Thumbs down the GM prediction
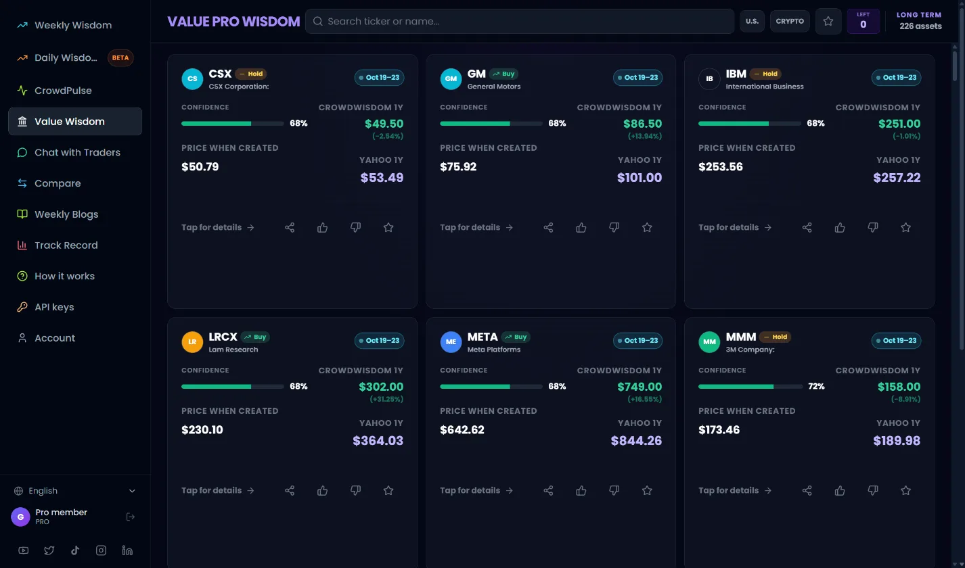The image size is (965, 568). coord(614,228)
